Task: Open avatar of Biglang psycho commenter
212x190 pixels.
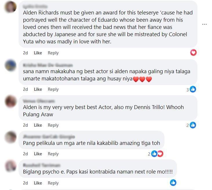Action: click(10, 166)
